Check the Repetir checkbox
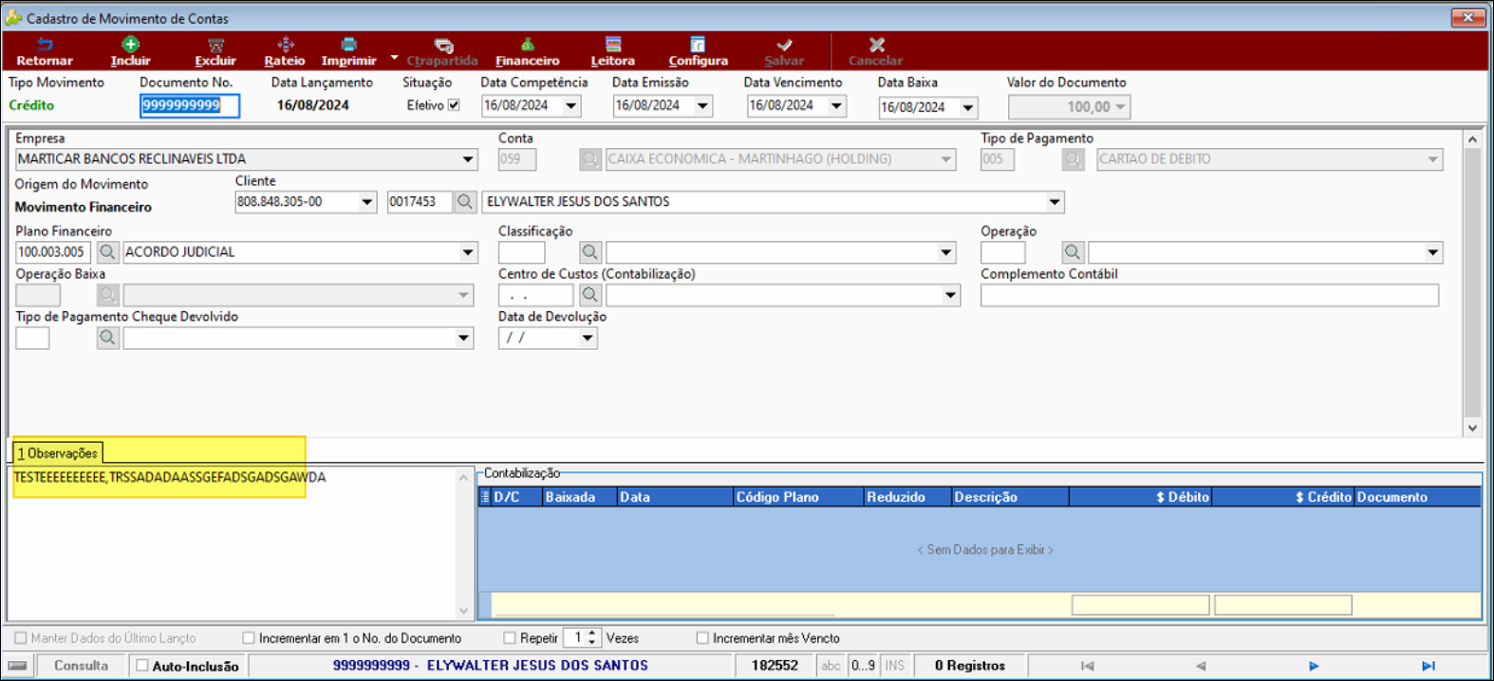The height and width of the screenshot is (681, 1494). pos(510,638)
